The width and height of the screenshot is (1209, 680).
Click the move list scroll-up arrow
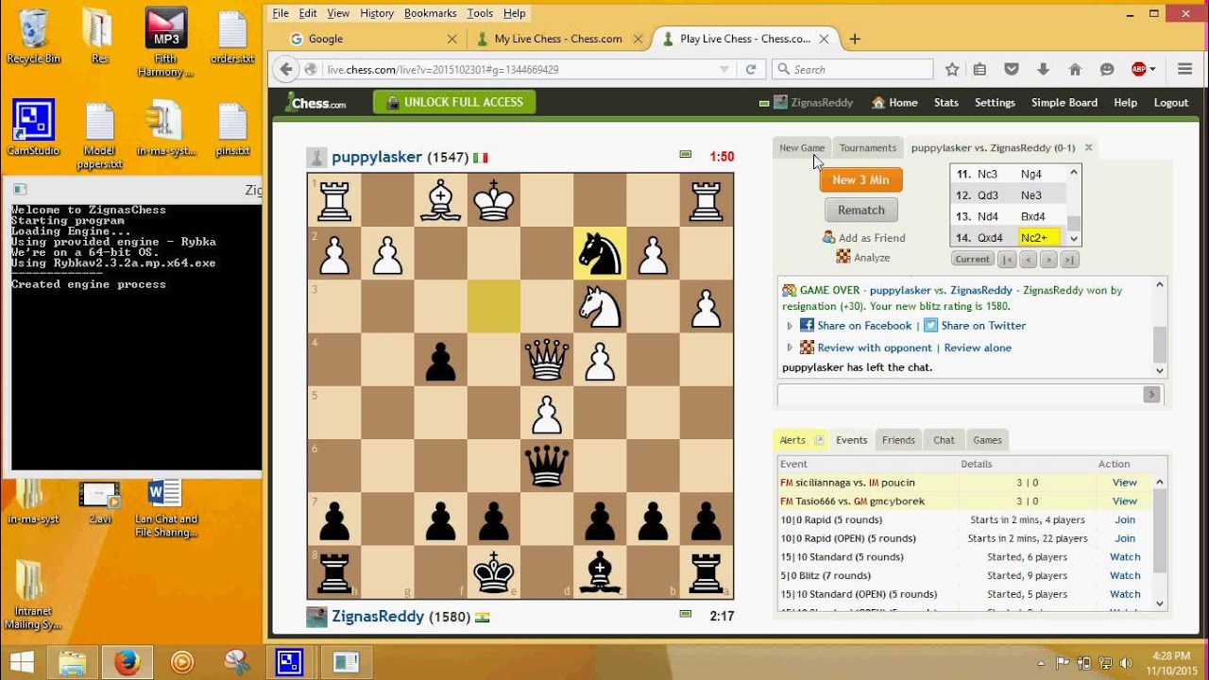1074,173
